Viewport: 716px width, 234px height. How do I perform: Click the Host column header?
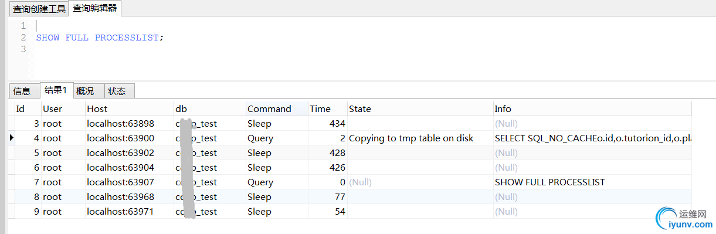129,108
